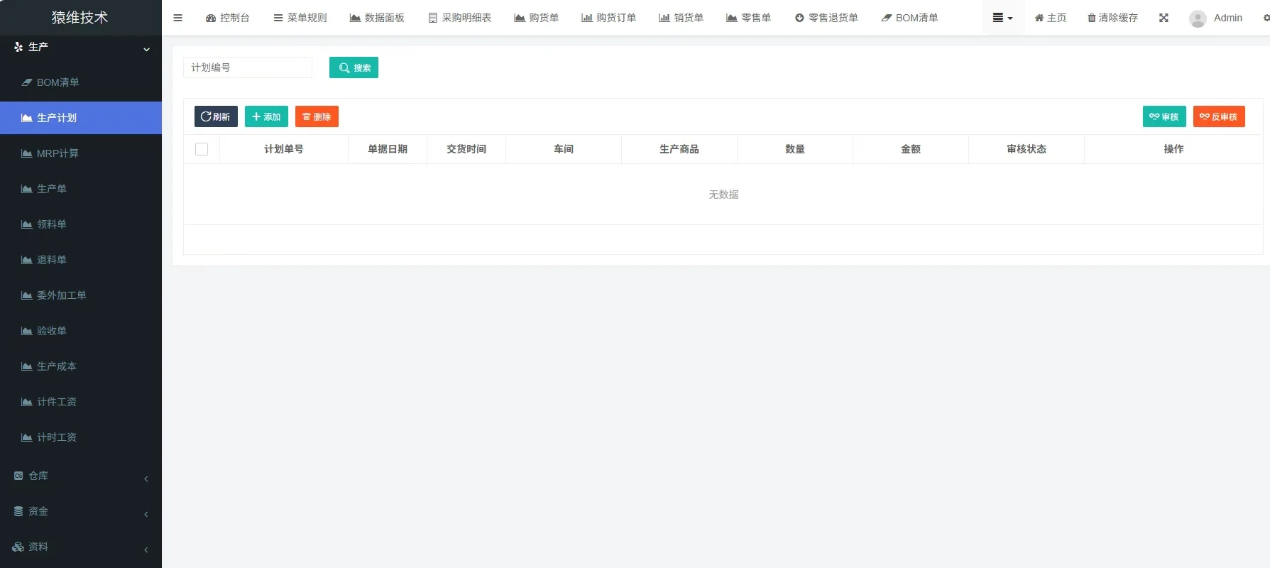Click the eraser icon beside sidebar BOM清单
Screen dimensions: 1270x568
(x=27, y=82)
